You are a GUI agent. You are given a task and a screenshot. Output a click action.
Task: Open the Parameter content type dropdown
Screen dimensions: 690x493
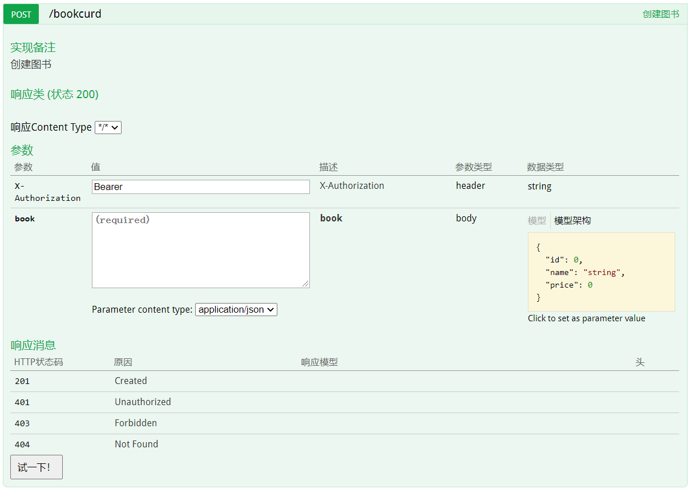click(236, 309)
